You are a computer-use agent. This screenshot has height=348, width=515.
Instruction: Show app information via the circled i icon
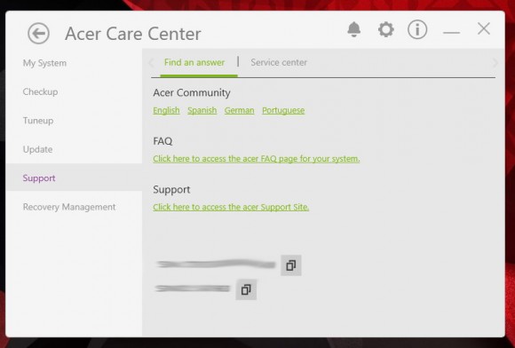tap(417, 29)
